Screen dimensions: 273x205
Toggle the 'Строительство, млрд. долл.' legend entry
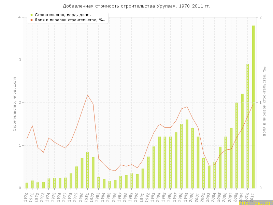click(x=58, y=15)
